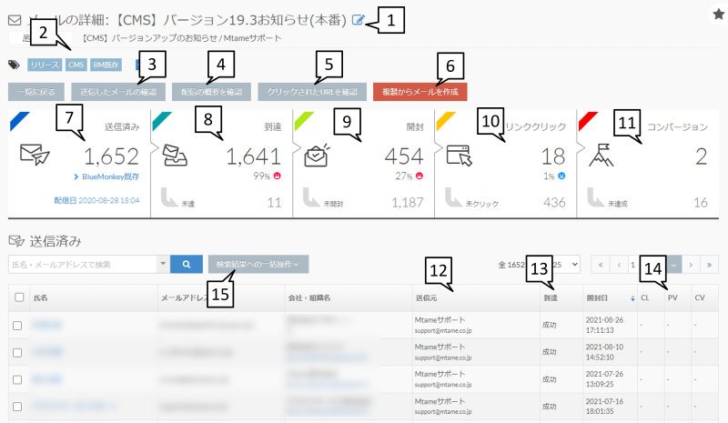Click the conversion mountain flag icon
The image size is (728, 423).
tap(601, 155)
